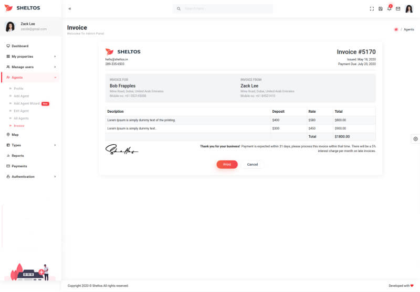This screenshot has width=420, height=292.
Task: Open the Payments menu item
Action: [19, 166]
